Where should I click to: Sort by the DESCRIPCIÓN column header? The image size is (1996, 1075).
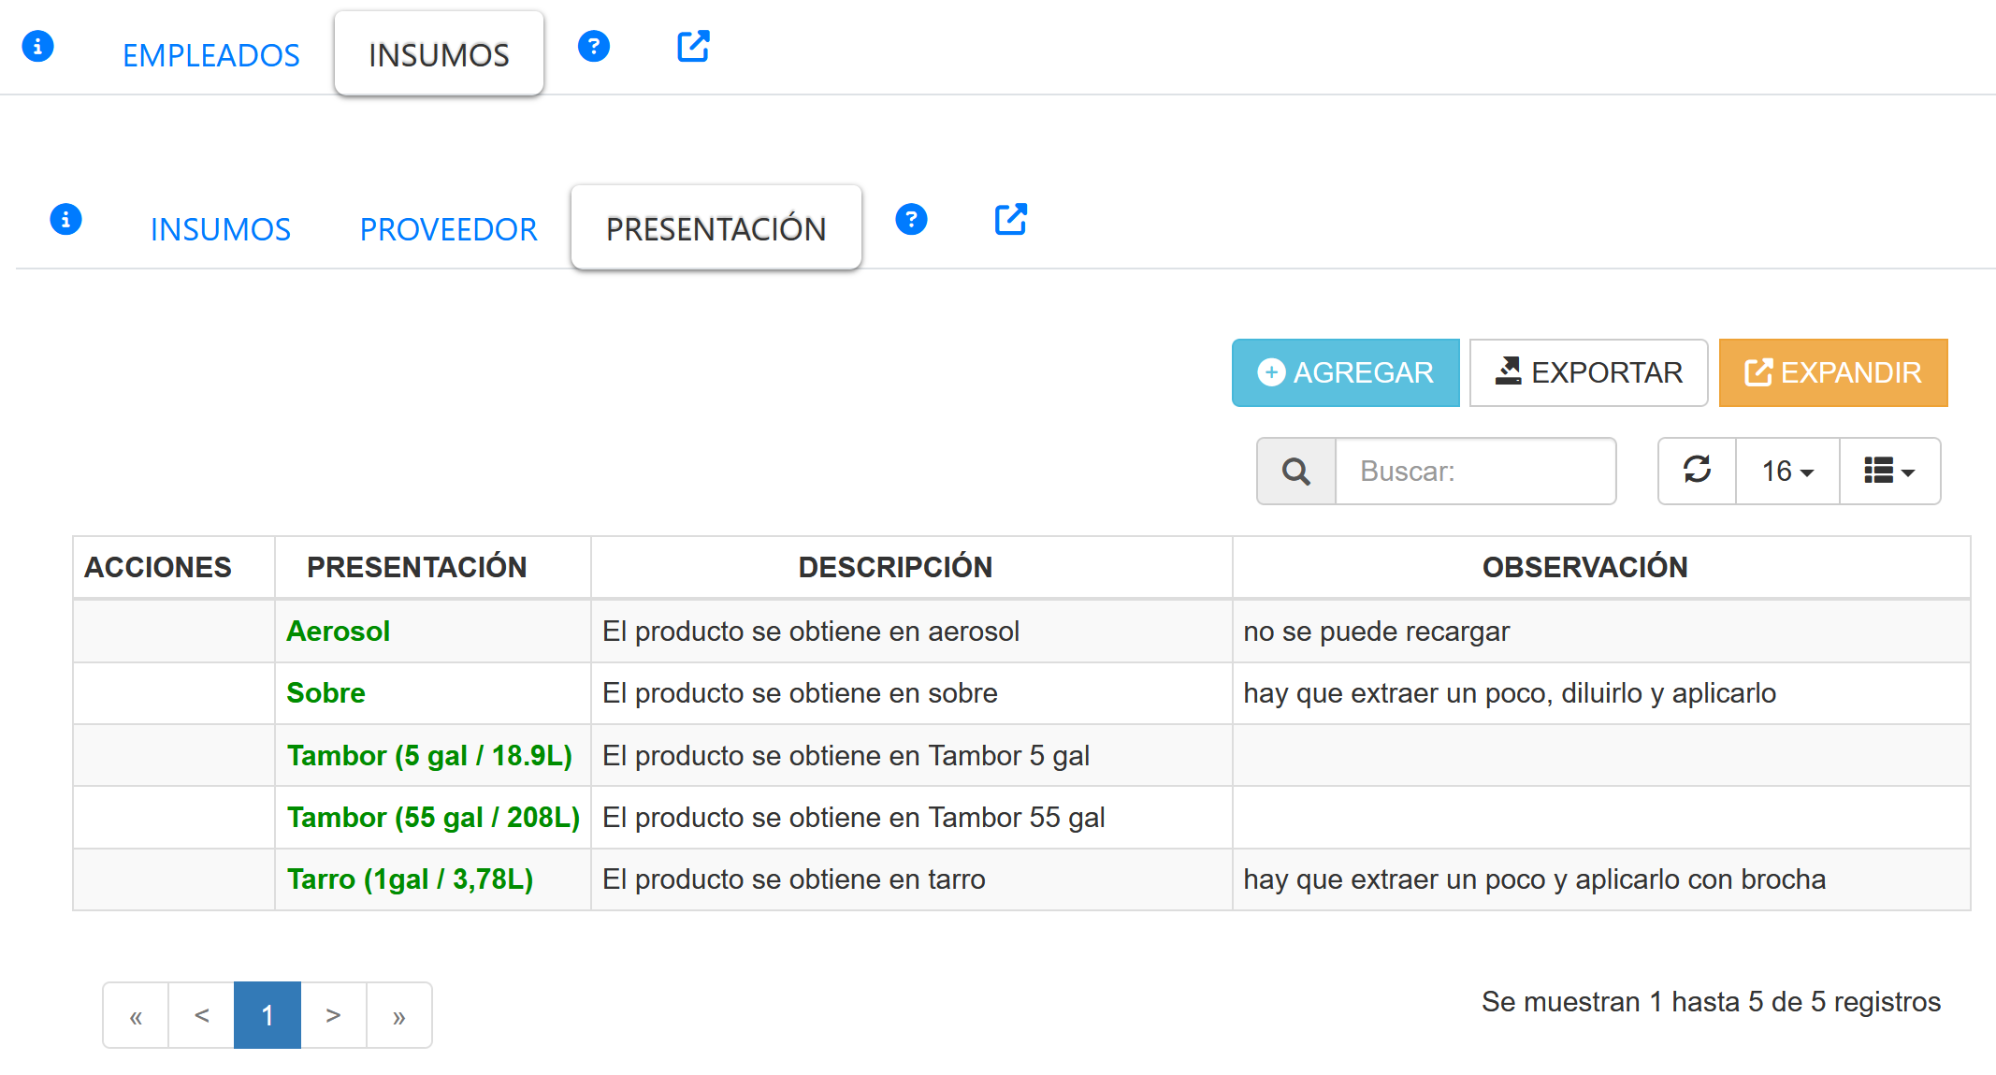tap(895, 567)
